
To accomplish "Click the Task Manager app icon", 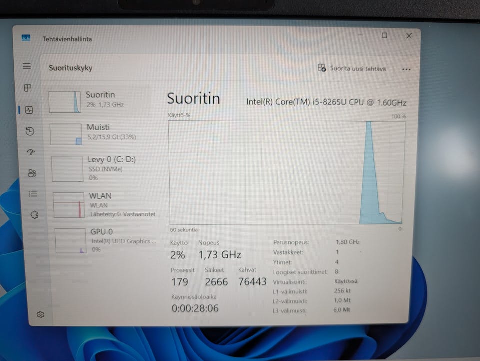I will (x=26, y=38).
